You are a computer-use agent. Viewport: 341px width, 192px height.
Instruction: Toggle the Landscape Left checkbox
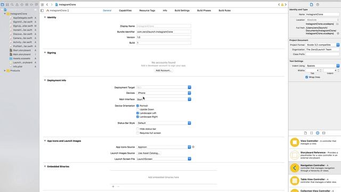coord(137,113)
